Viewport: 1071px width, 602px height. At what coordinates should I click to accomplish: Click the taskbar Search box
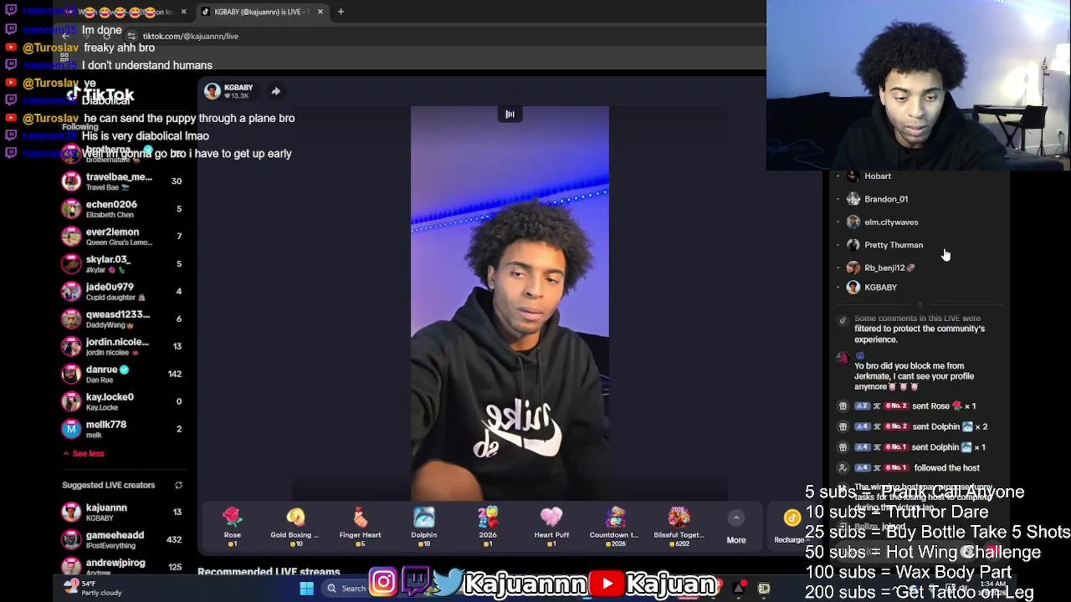coord(346,589)
